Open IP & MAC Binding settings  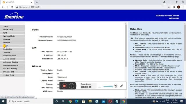pos(12,68)
